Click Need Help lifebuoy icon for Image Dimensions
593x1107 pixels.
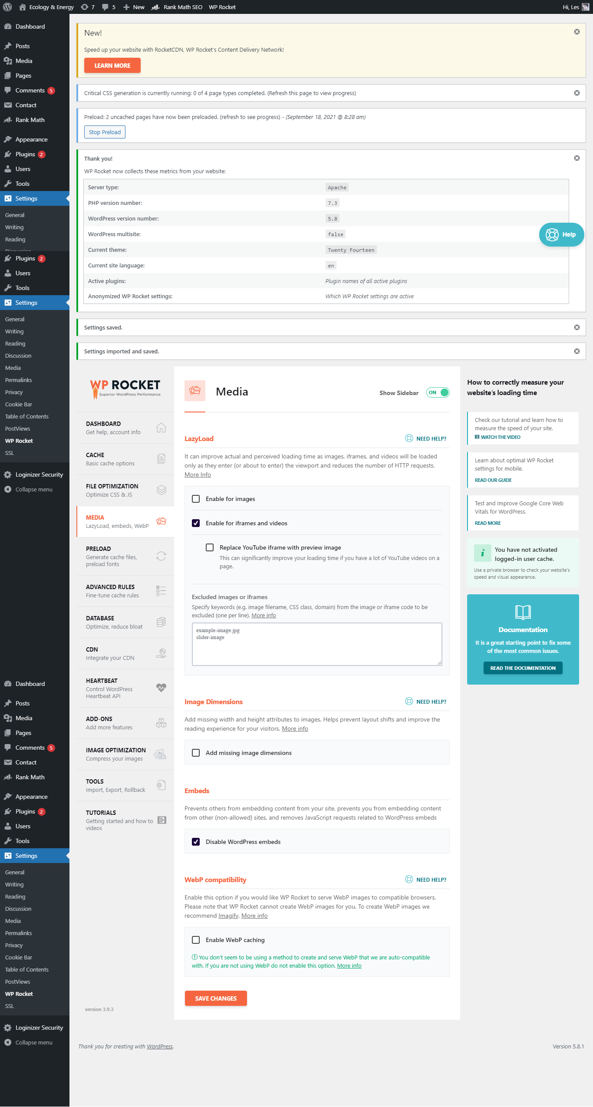(x=409, y=702)
